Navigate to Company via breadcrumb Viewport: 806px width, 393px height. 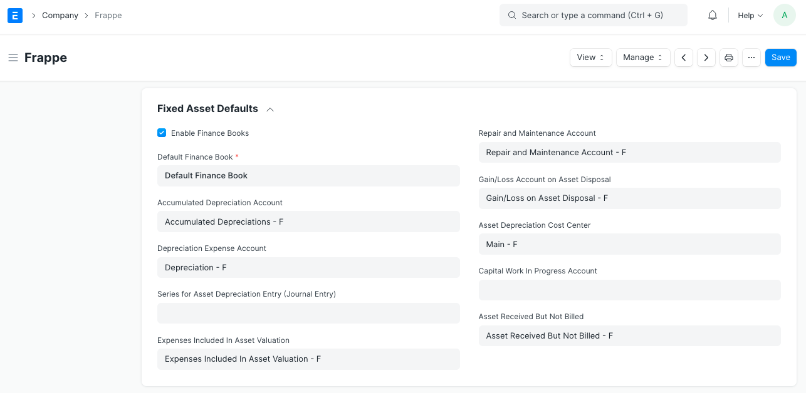click(x=60, y=15)
